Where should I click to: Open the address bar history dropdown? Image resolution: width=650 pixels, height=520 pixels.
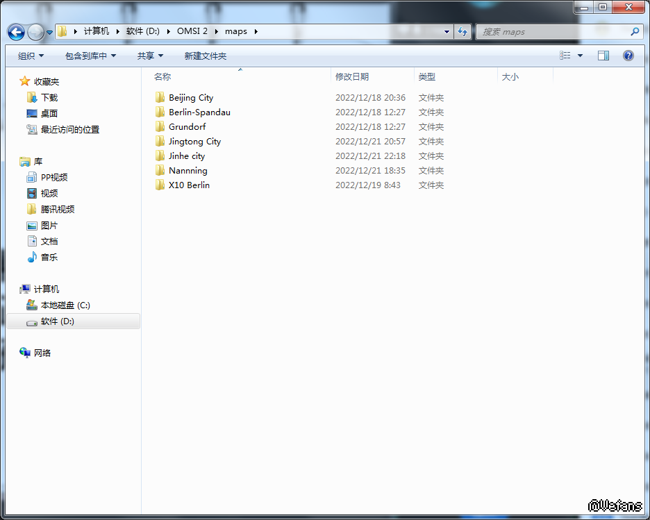[447, 31]
